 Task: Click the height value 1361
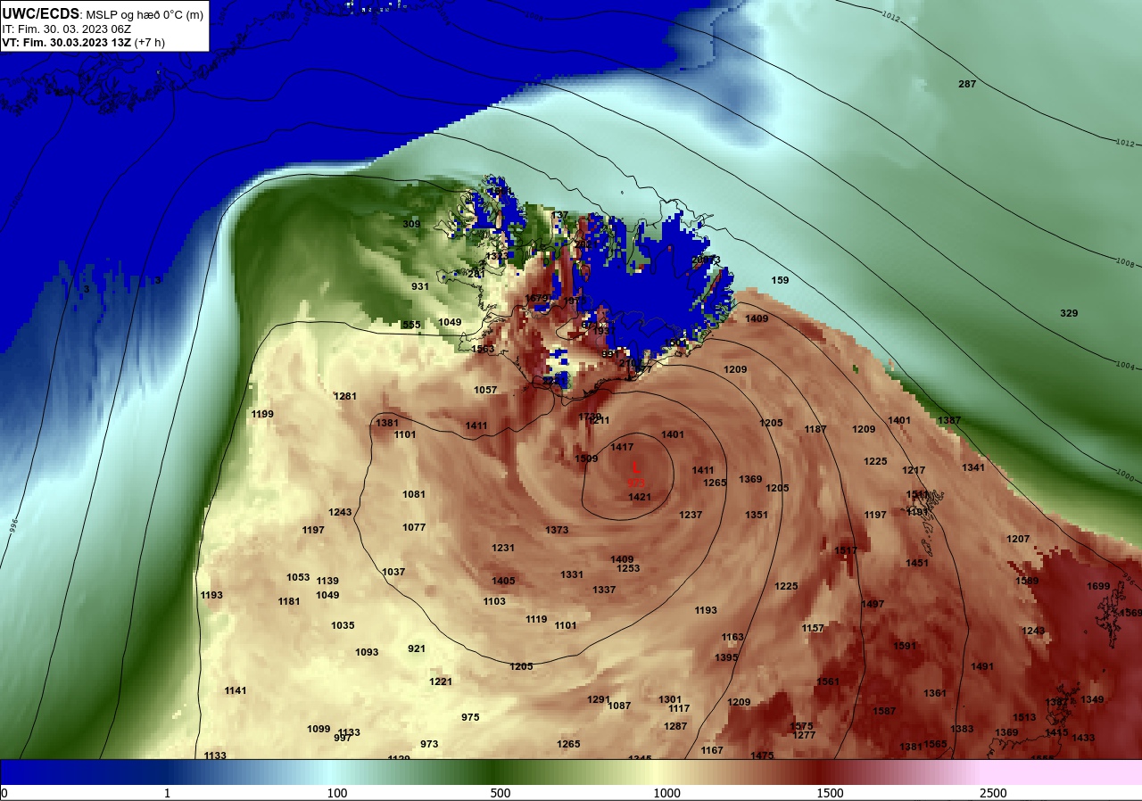[934, 693]
